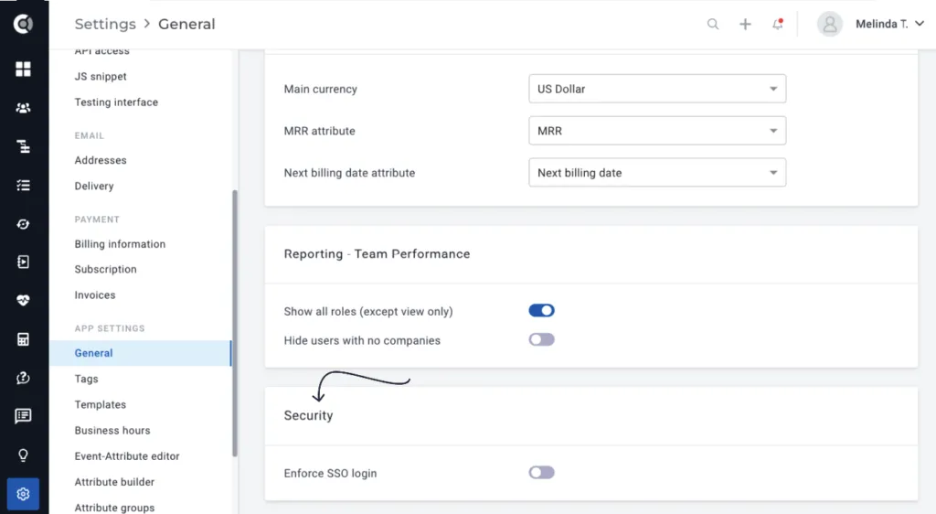
Task: Click the MRR attribute label
Action: click(319, 131)
